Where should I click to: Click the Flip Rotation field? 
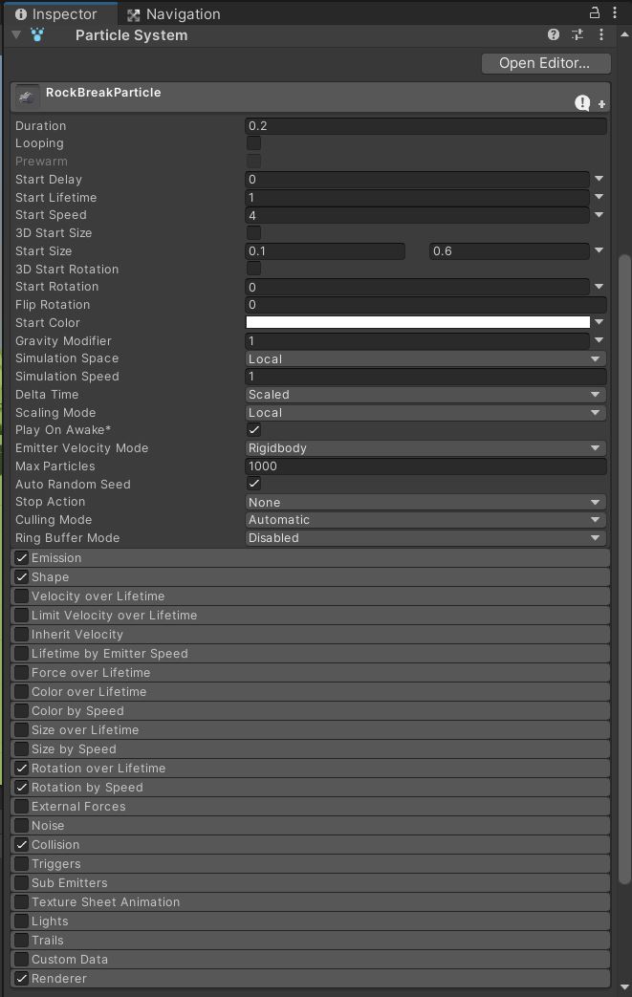click(425, 305)
